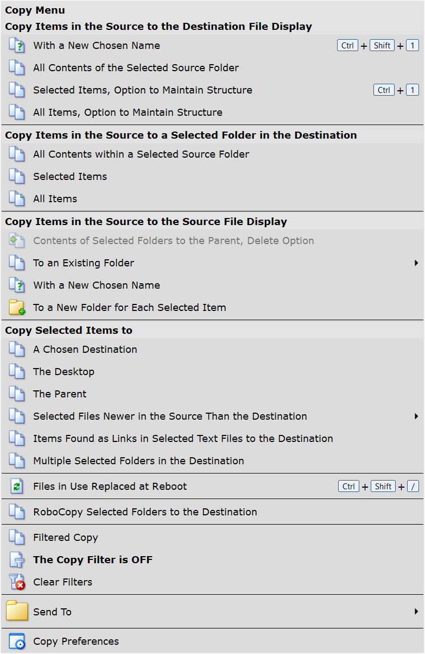Click the Files in Use Replaced icon
Screen dimensions: 425x654
coord(17,487)
